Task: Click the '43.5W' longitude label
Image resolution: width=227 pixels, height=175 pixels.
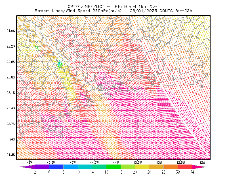Action: (138, 163)
